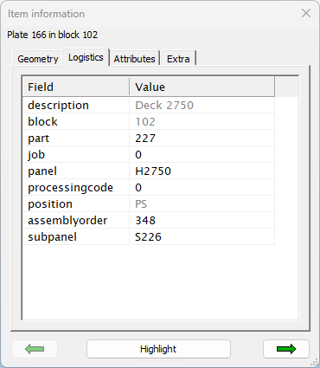
Task: Click the Value column header
Action: 202,87
